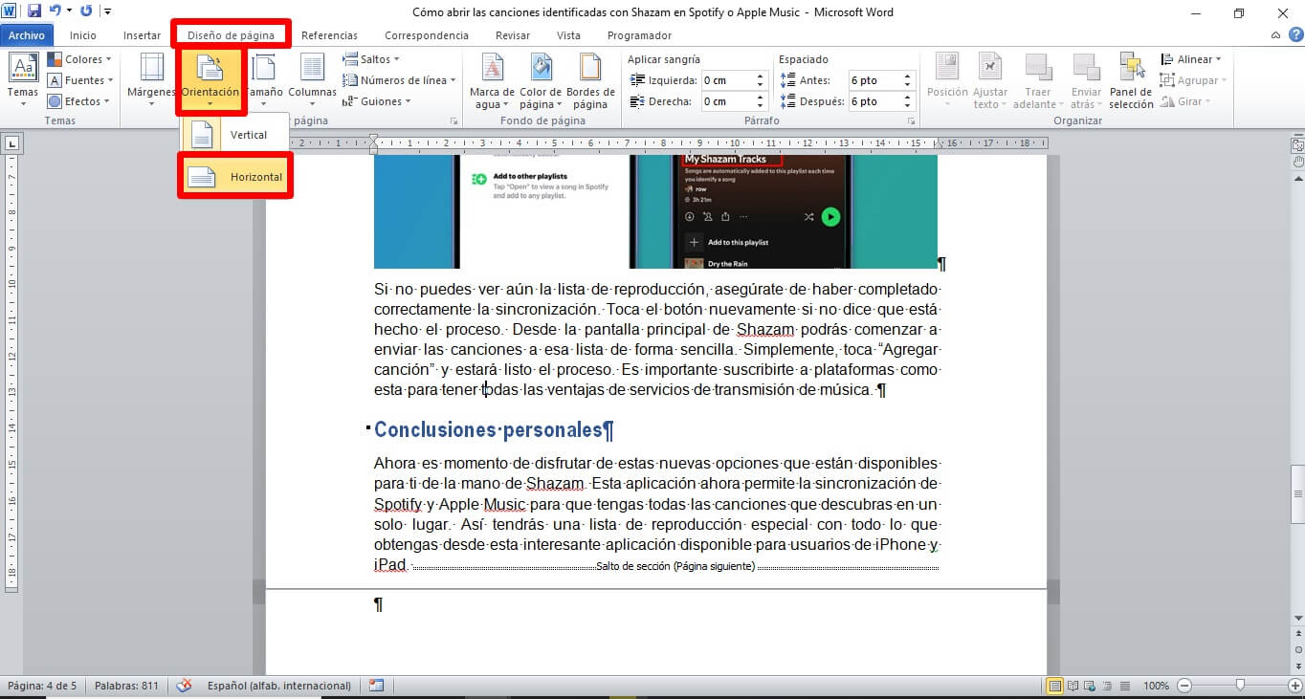Screen dimensions: 1305x699
Task: Open the Tamaño page size menu
Action: [x=264, y=80]
